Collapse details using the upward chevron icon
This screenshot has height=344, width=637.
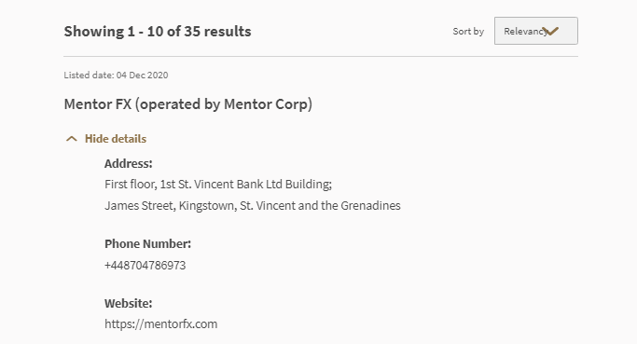pos(72,139)
